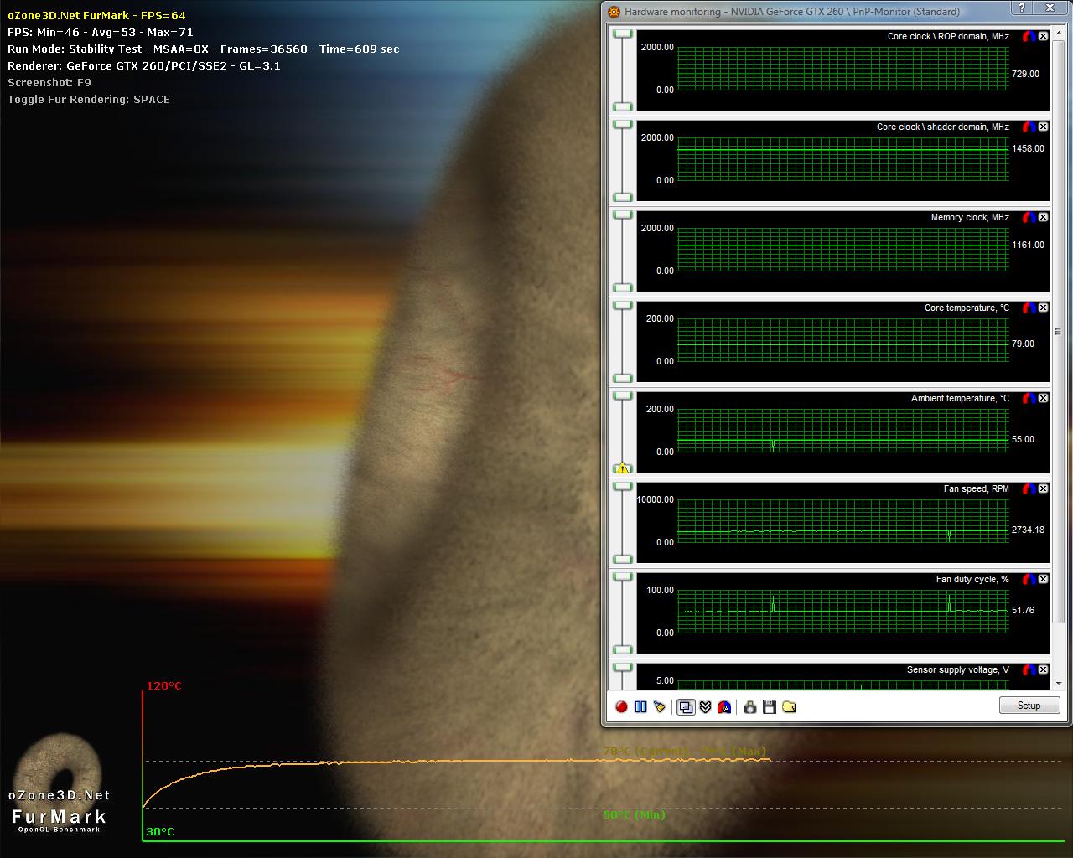This screenshot has height=858, width=1073.
Task: Click magnet icon on Sensor supply voltage graph
Action: click(x=1029, y=669)
